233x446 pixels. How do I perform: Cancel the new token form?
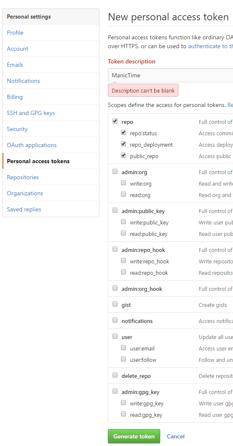[175, 436]
